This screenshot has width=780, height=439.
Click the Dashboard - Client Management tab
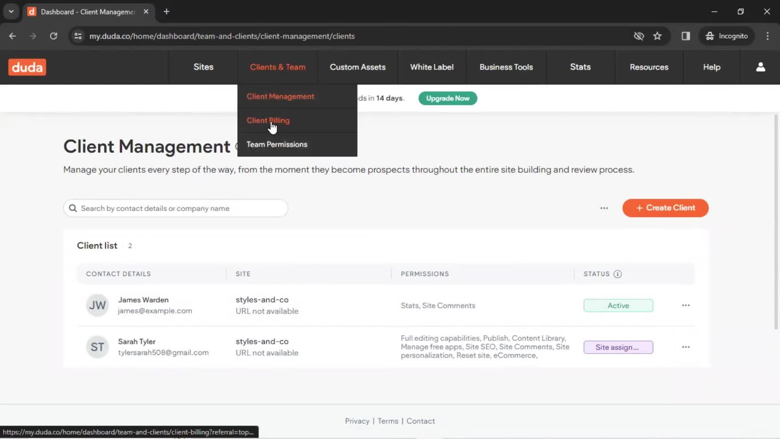tap(88, 12)
